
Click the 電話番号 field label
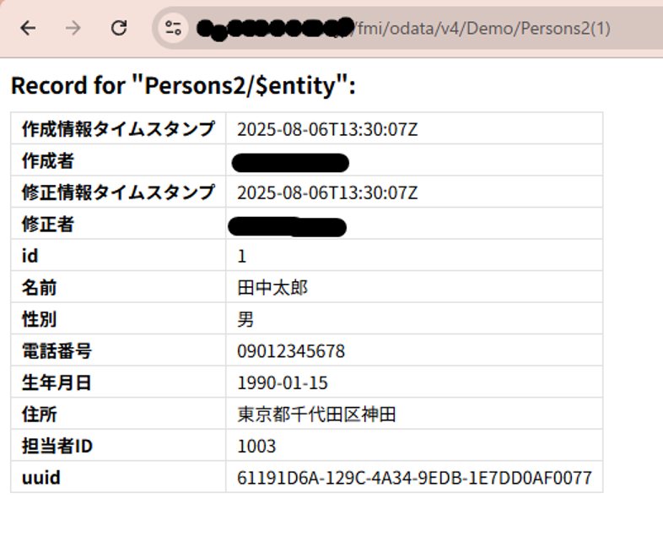pos(56,351)
